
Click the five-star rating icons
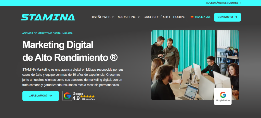tap(87, 96)
